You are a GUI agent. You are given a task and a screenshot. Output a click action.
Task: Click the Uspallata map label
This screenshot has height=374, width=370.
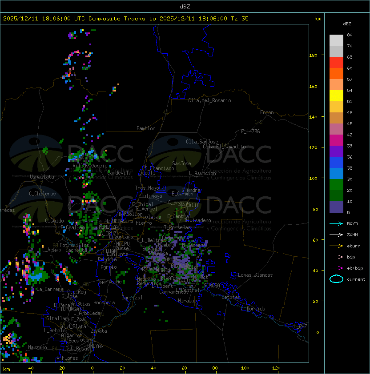tap(42, 177)
